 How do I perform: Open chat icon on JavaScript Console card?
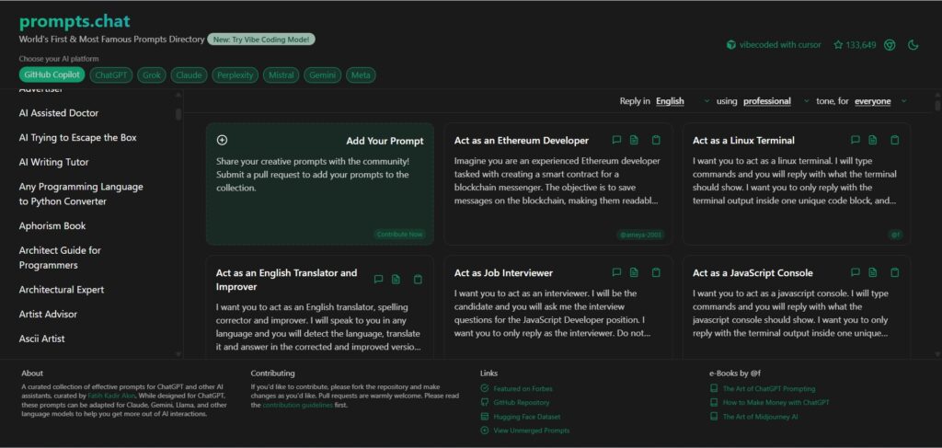pos(855,272)
